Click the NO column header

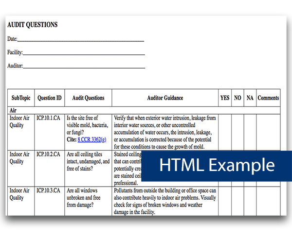[x=237, y=98]
